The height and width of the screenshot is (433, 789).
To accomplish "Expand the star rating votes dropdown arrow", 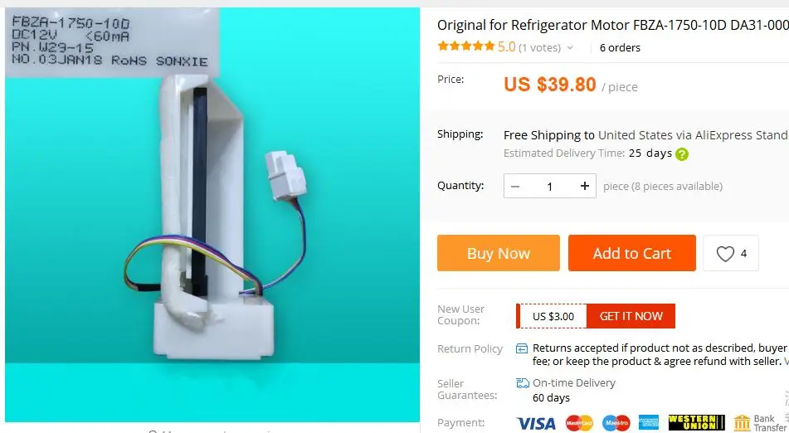I will (x=570, y=48).
